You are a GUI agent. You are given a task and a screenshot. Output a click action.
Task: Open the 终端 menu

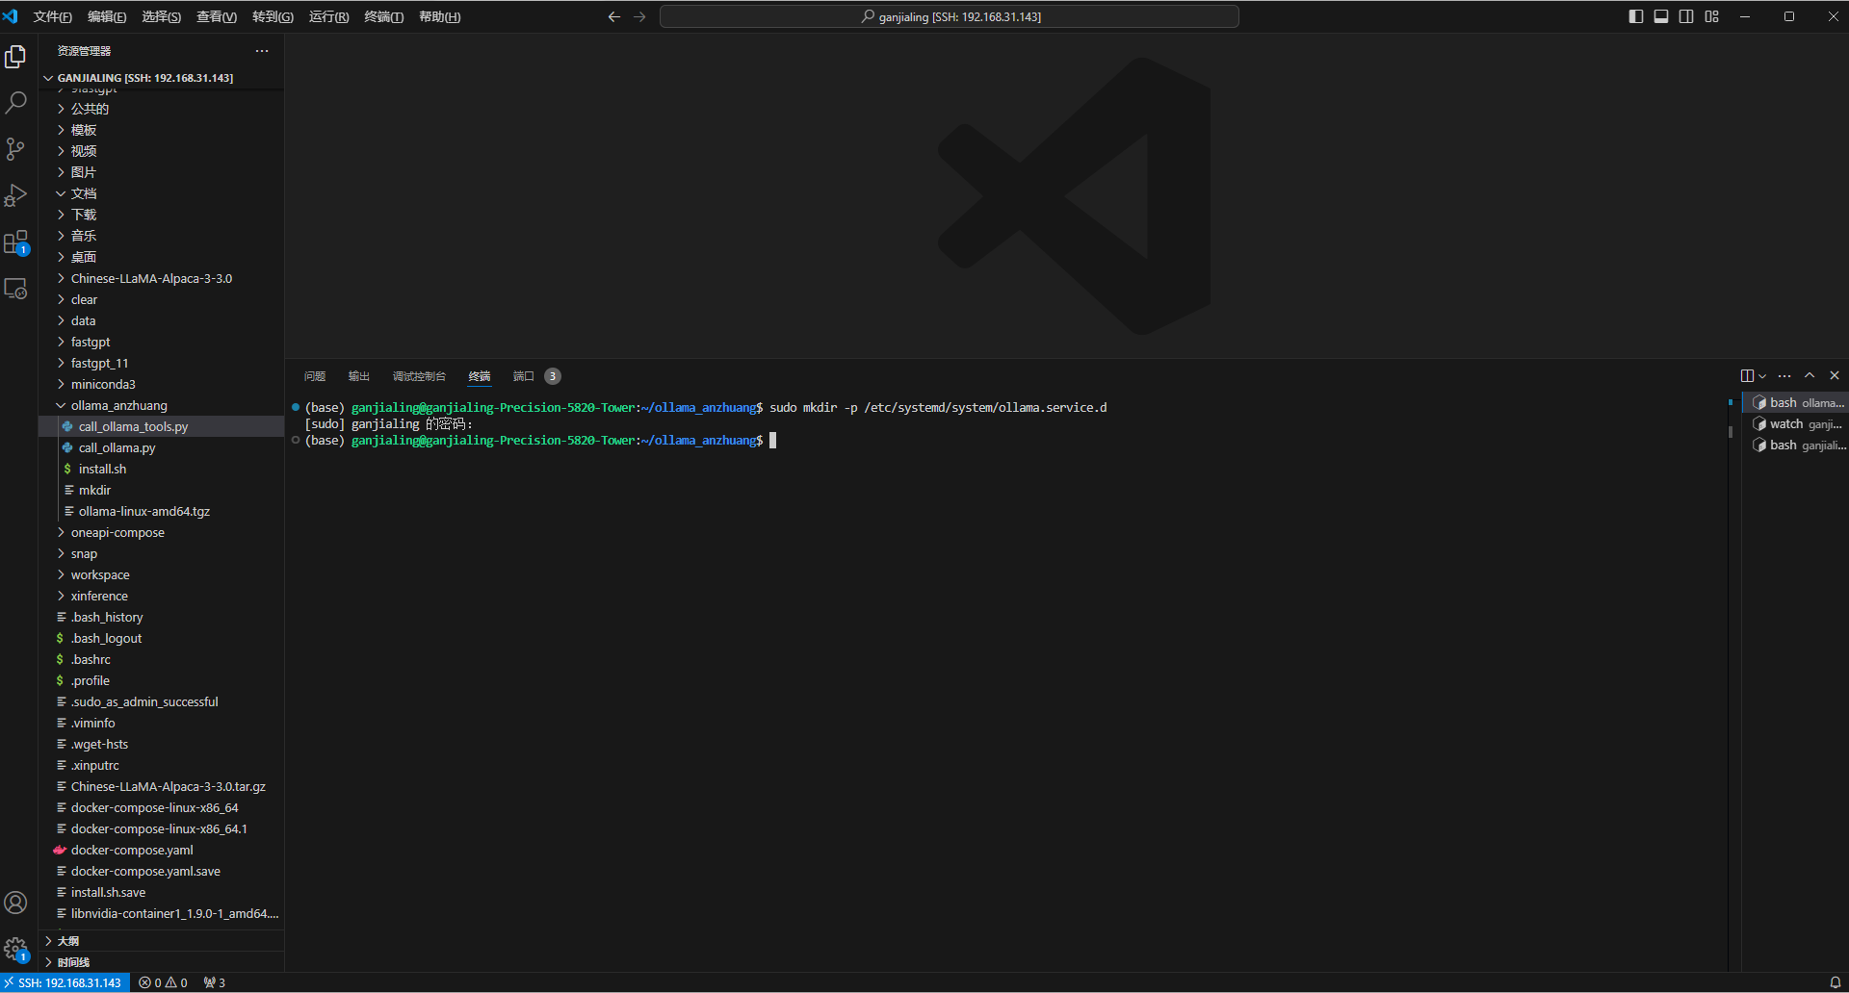pos(384,16)
